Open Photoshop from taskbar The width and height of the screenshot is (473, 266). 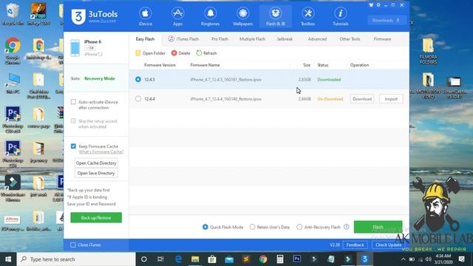coord(297,259)
